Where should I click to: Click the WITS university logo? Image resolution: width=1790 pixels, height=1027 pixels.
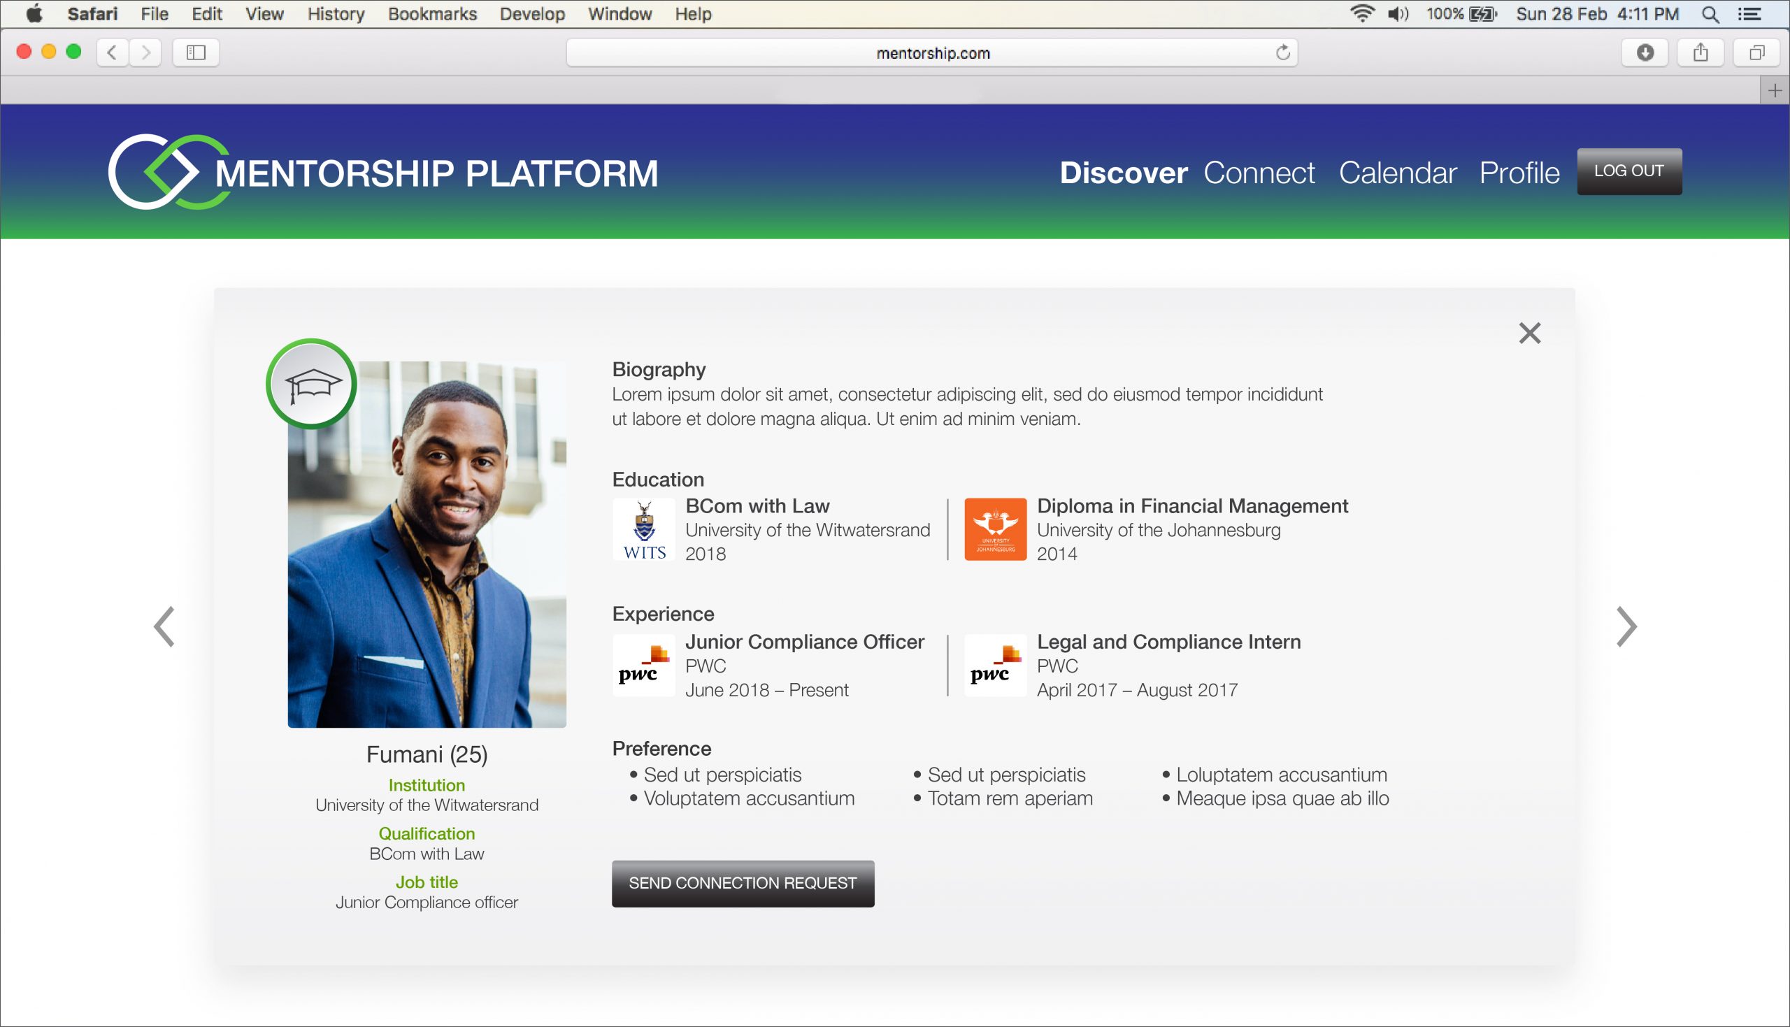644,530
